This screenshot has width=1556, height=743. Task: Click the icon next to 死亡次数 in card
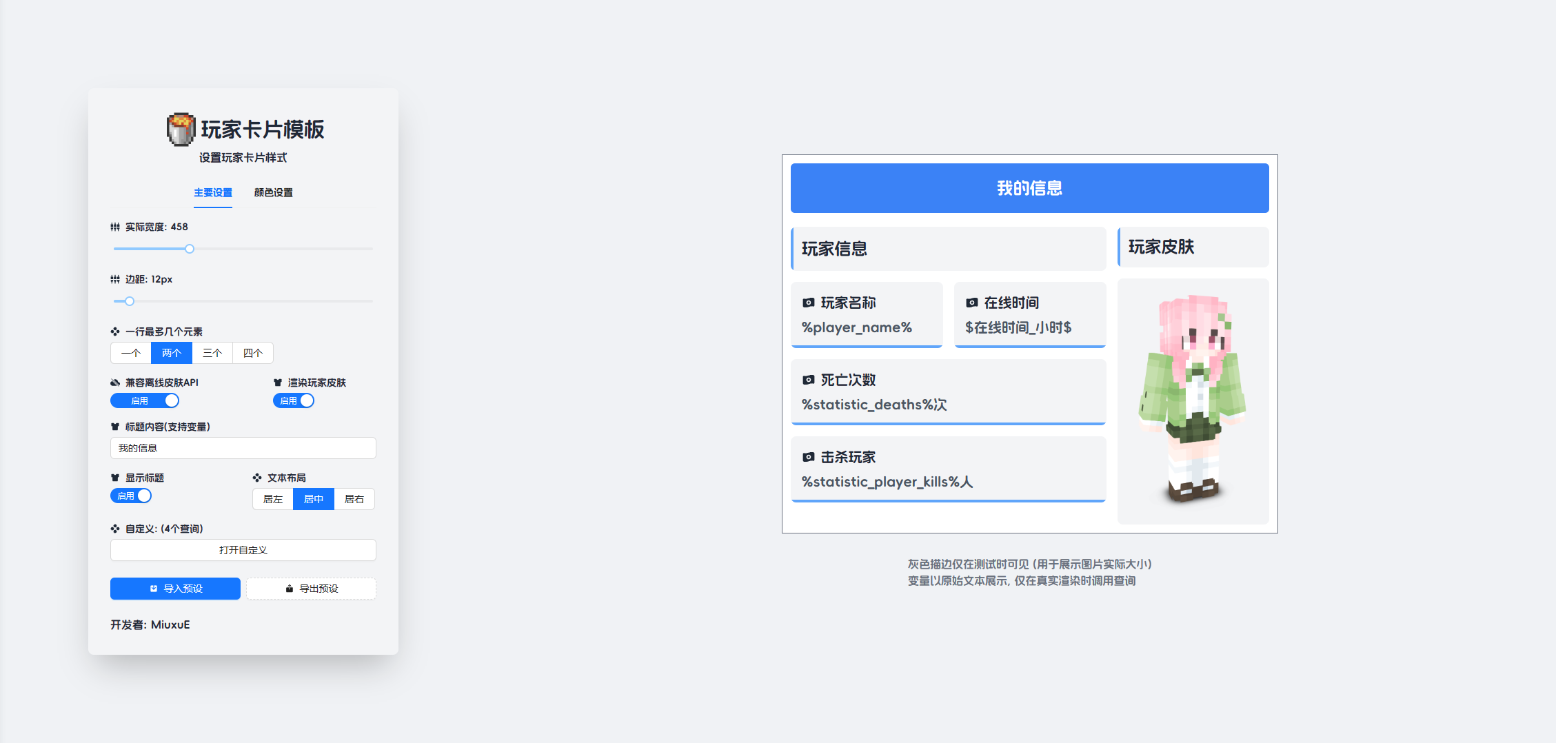(809, 380)
